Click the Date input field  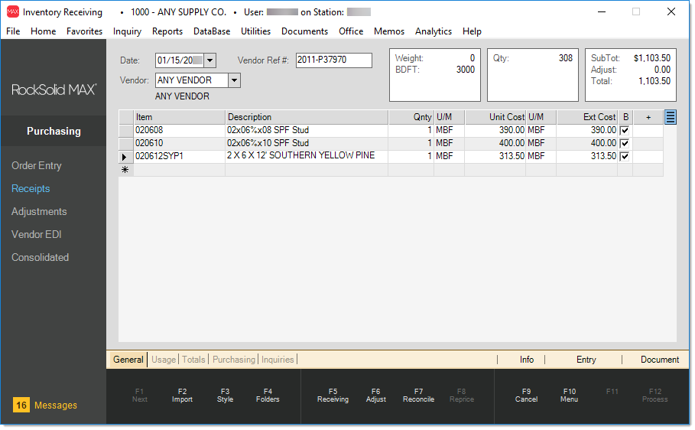(x=180, y=60)
